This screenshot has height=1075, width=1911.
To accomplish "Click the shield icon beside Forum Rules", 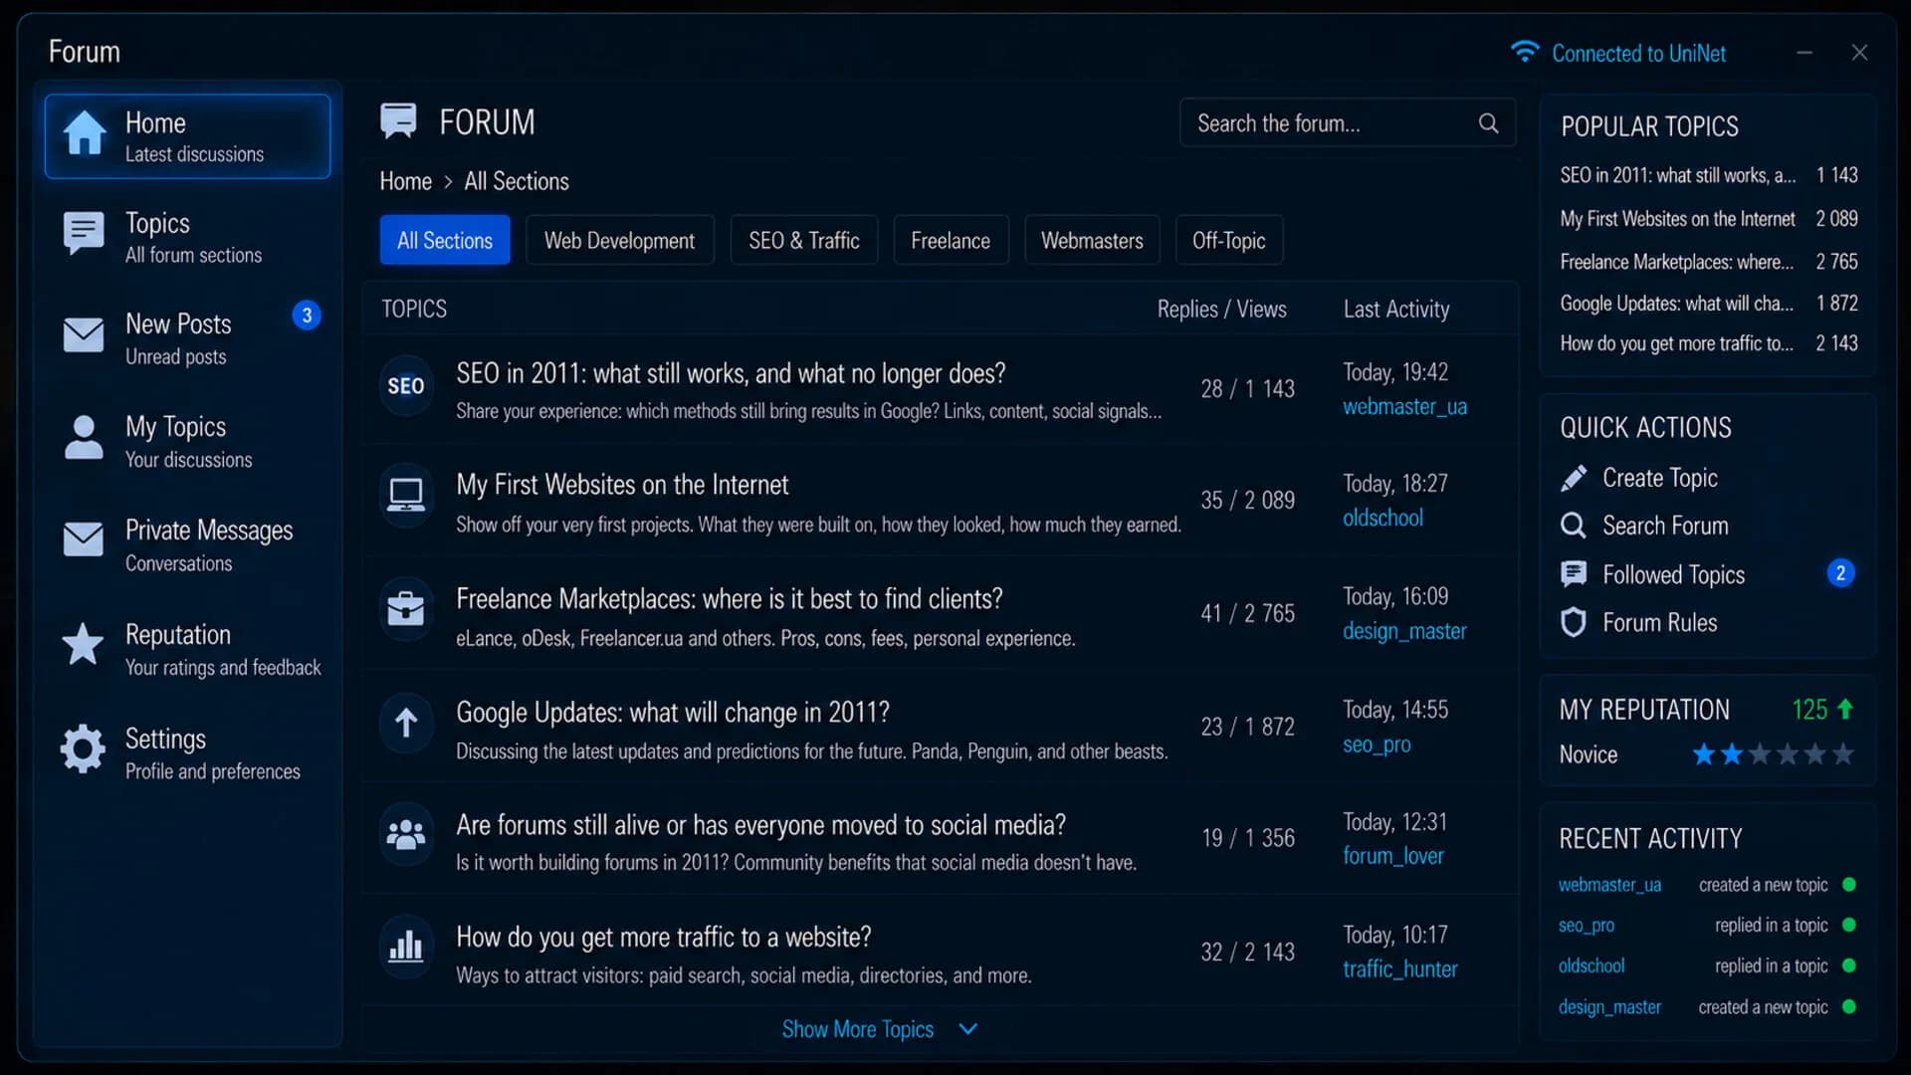I will click(1574, 623).
